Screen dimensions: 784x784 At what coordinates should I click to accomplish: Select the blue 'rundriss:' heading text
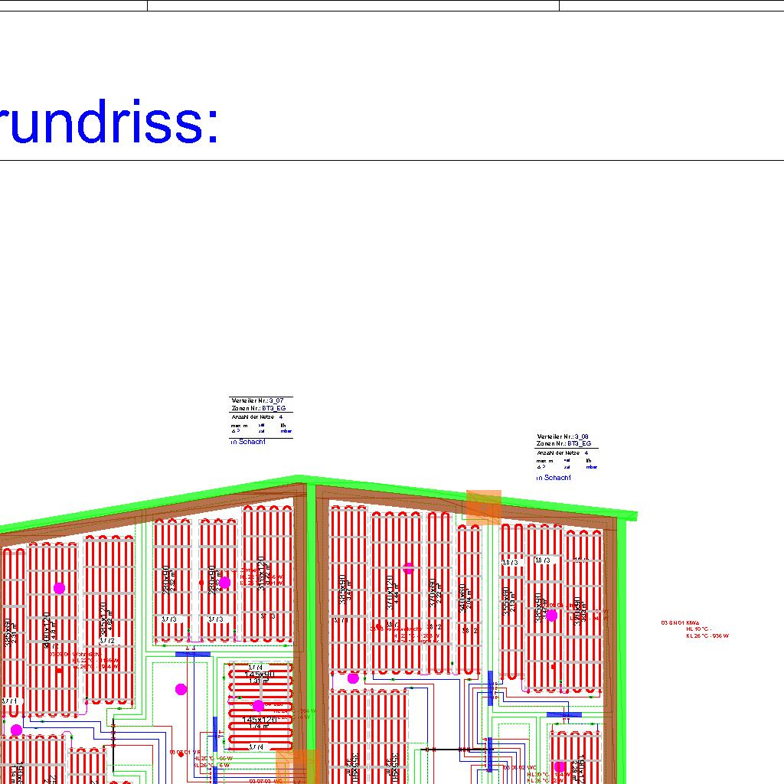click(x=109, y=124)
